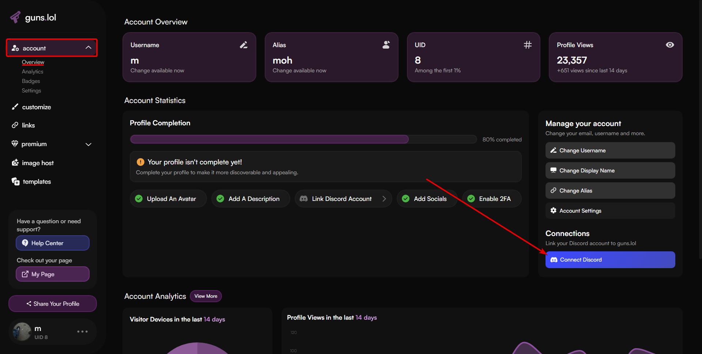Click the Change Username button
702x354 pixels.
[x=610, y=151]
